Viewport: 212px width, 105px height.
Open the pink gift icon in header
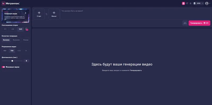(x=183, y=3)
